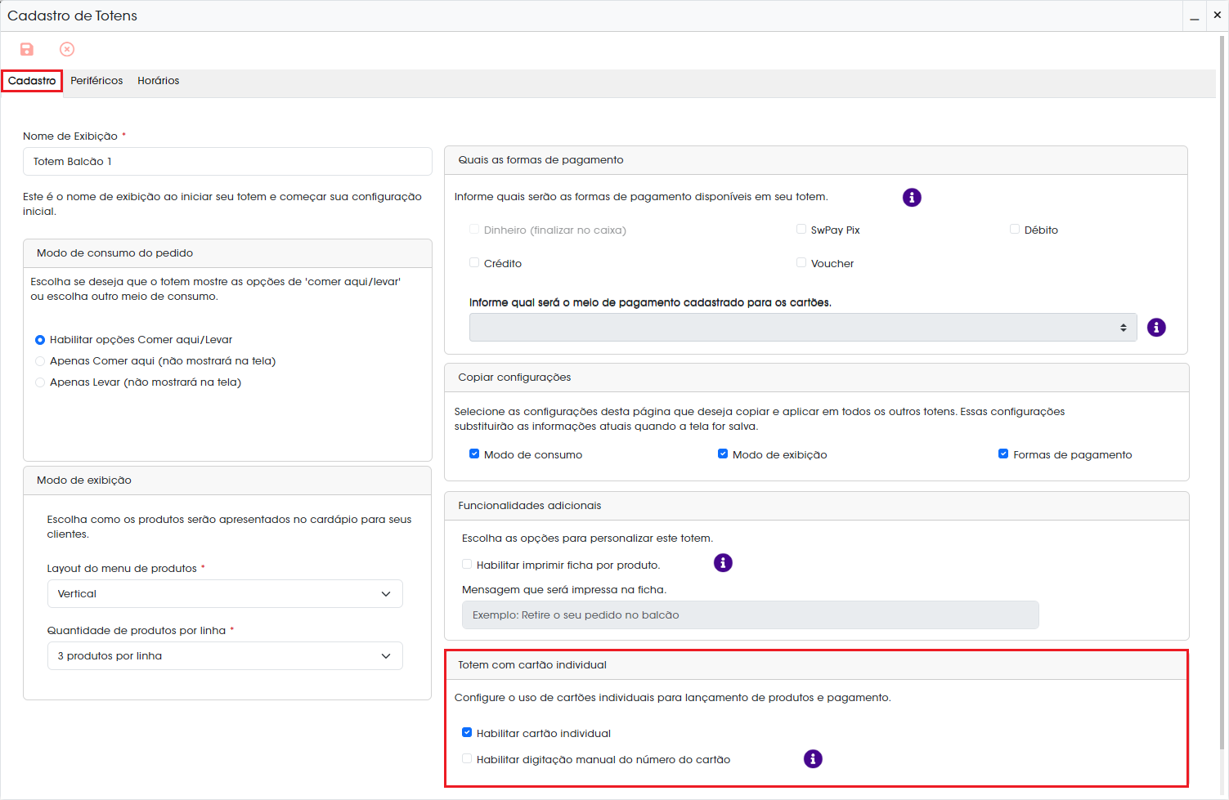This screenshot has width=1229, height=800.
Task: Open the card payment method dropdown
Action: [803, 328]
